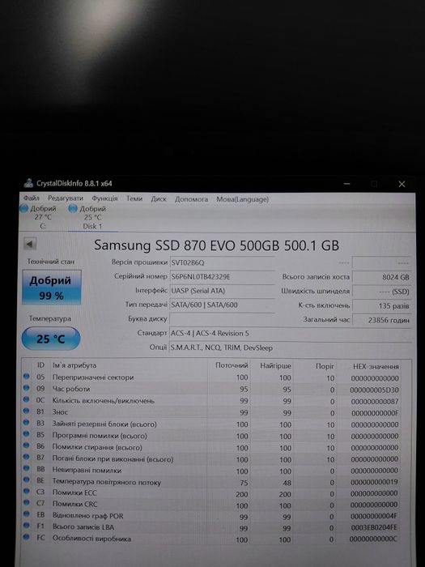Click status dot of attribute B1 Знос row
The height and width of the screenshot is (567, 425).
coord(26,411)
